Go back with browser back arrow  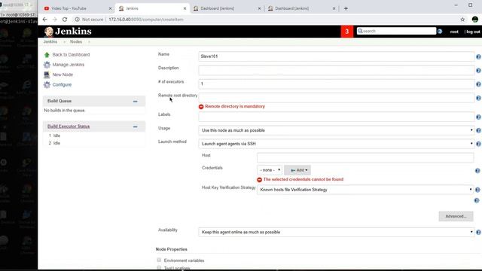click(45, 20)
